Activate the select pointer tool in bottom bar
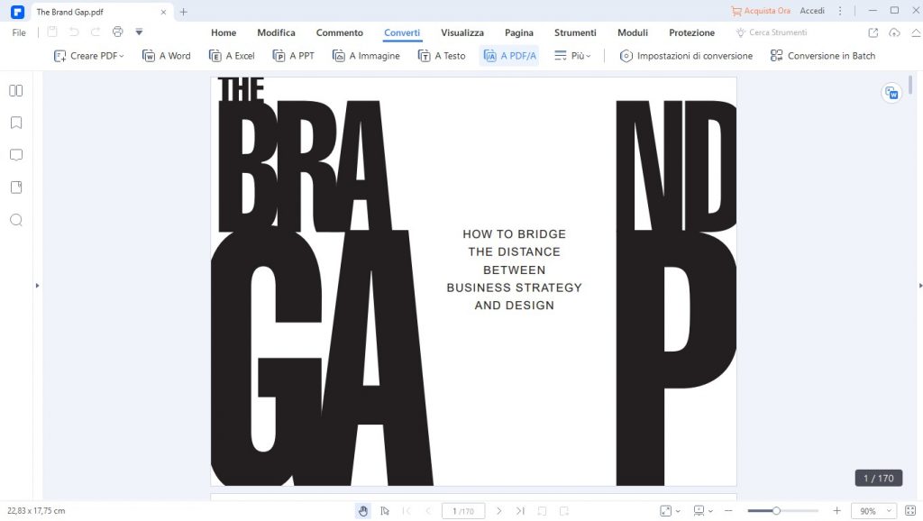923x521 pixels. [385, 511]
